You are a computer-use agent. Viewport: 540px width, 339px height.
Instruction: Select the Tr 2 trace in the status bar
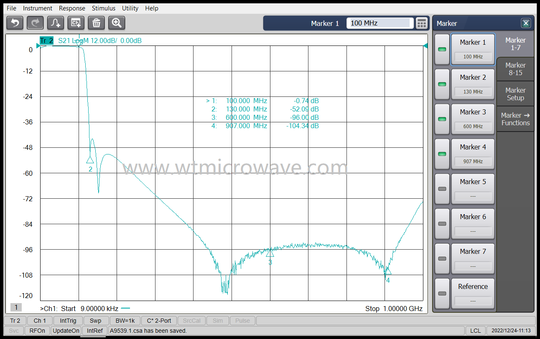15,321
